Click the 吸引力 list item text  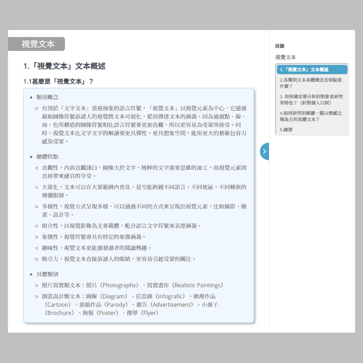119,259
